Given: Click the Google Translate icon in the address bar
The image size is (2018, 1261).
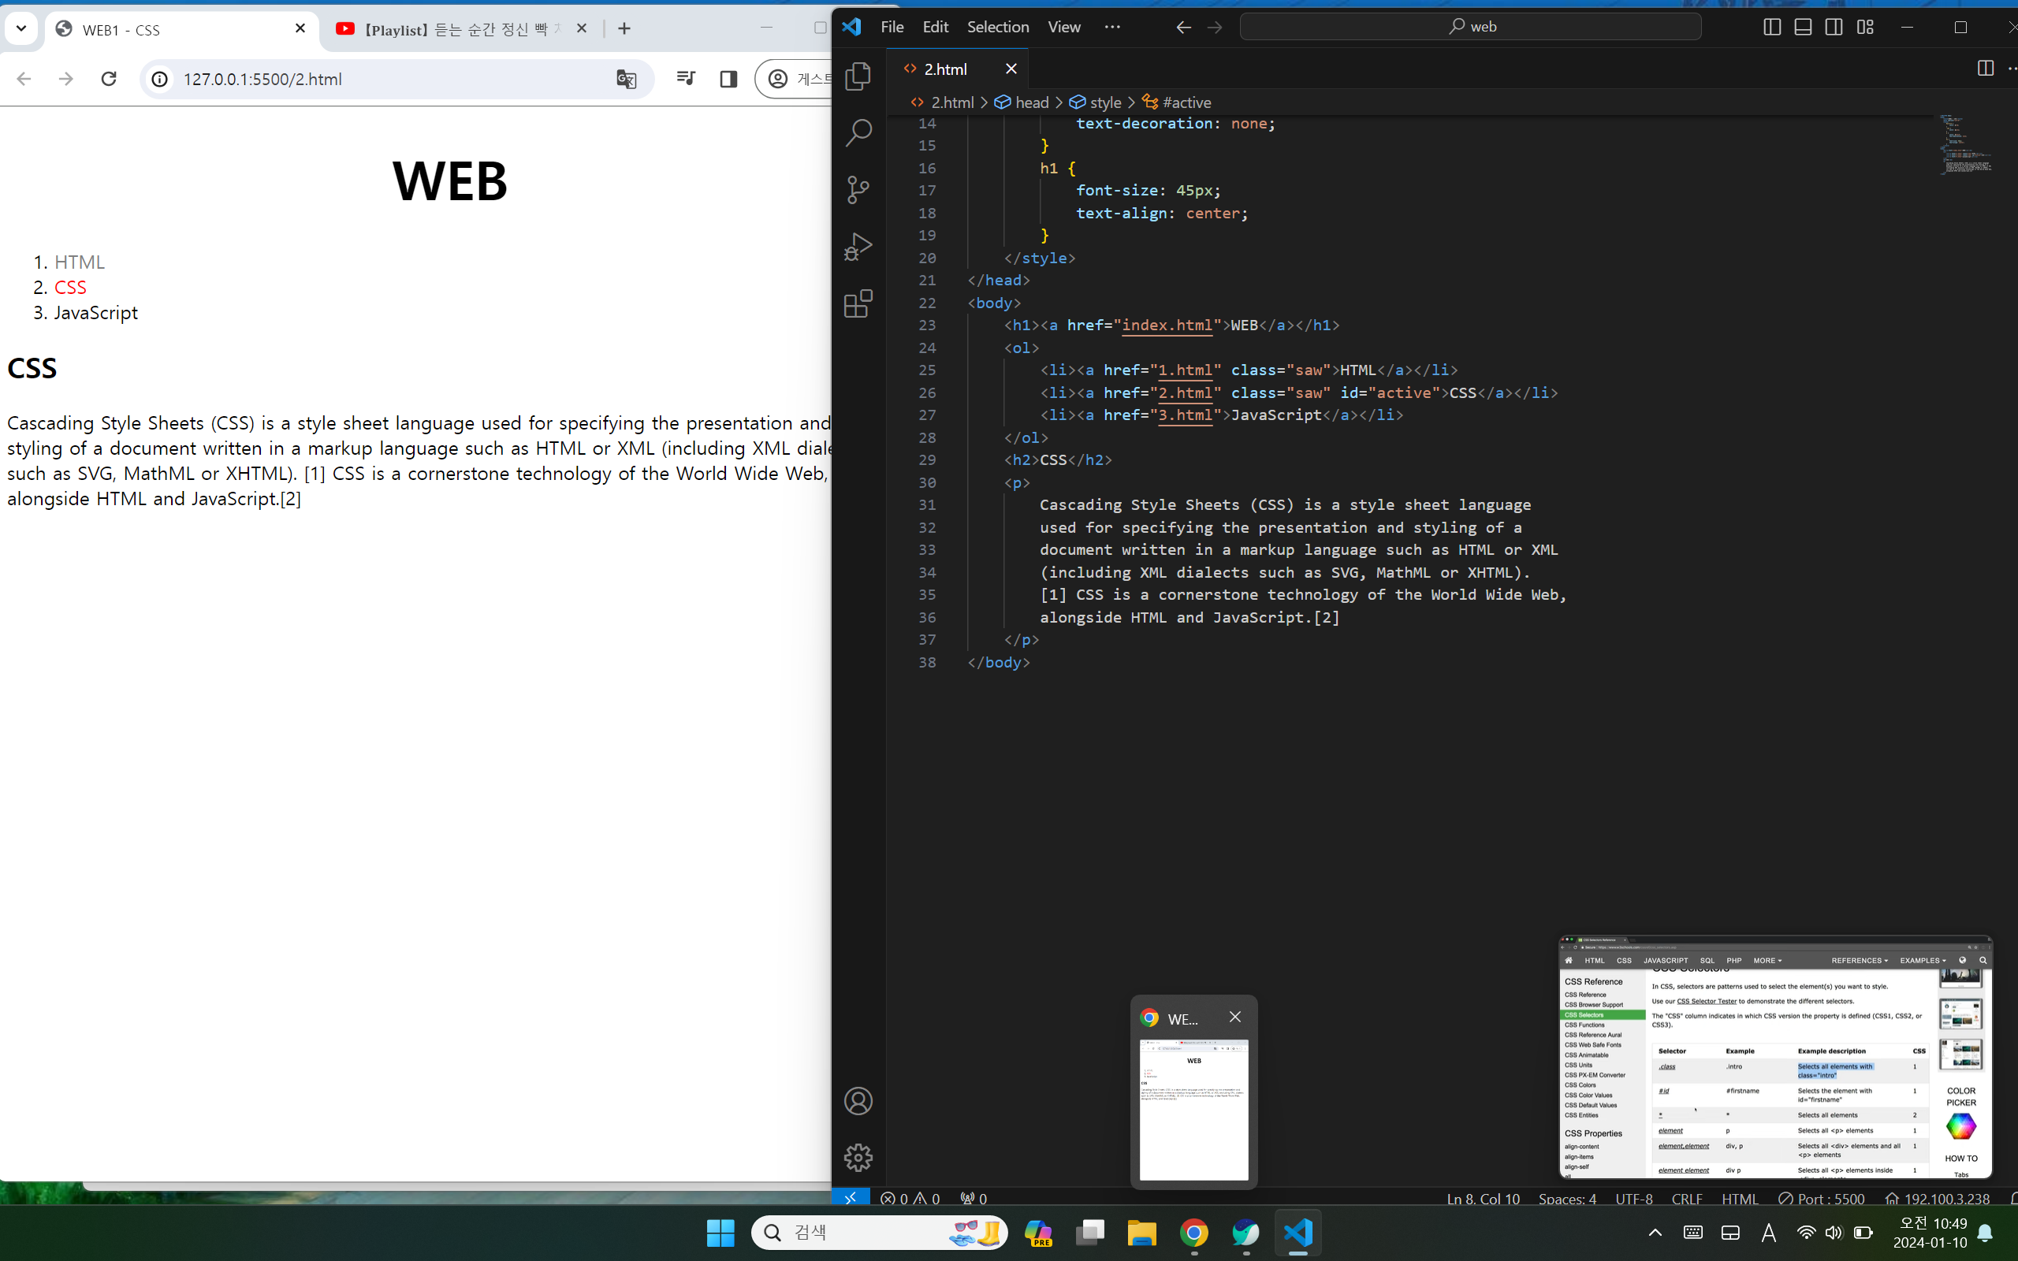Looking at the screenshot, I should [626, 80].
